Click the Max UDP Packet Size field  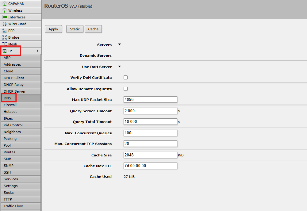[x=150, y=100]
